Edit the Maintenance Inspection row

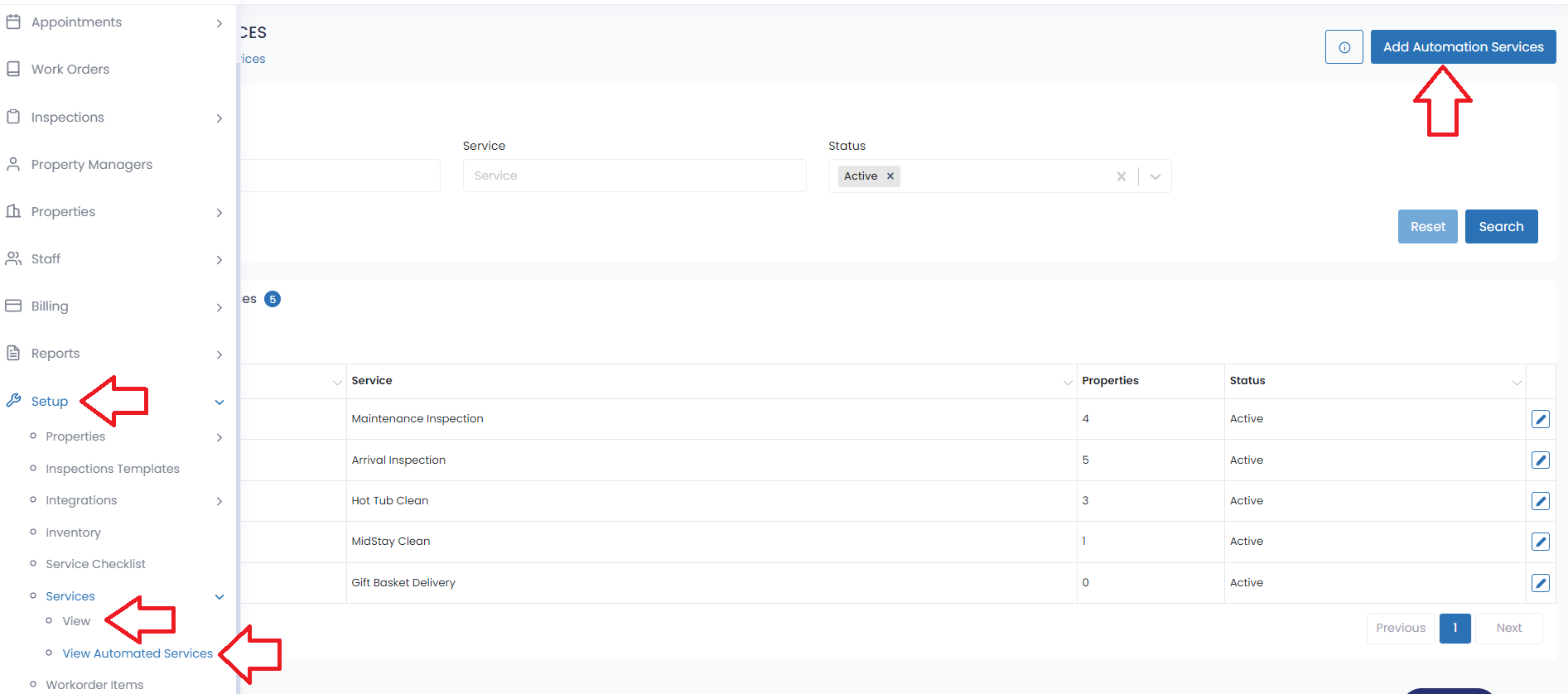point(1541,419)
